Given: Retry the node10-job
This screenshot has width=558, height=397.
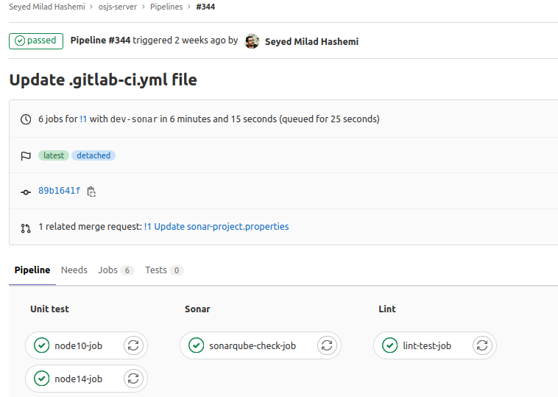Looking at the screenshot, I should coord(133,345).
